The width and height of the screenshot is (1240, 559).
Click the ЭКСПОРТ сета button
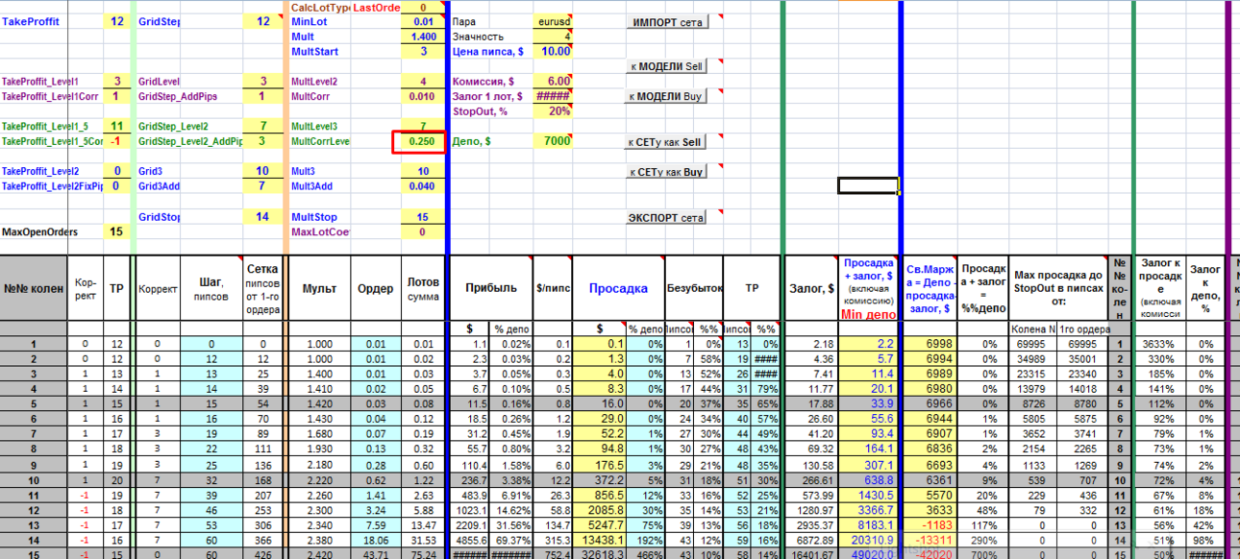point(667,217)
